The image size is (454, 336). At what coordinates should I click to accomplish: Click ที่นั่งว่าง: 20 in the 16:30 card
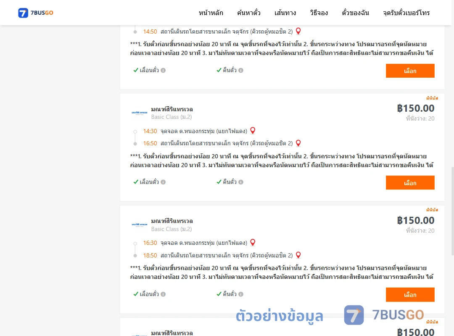pyautogui.click(x=420, y=230)
